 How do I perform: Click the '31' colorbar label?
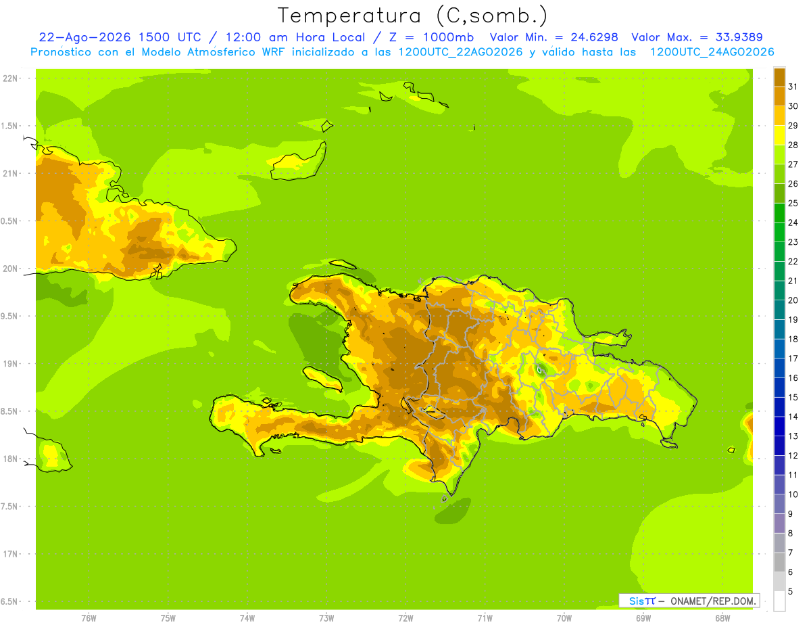point(793,87)
